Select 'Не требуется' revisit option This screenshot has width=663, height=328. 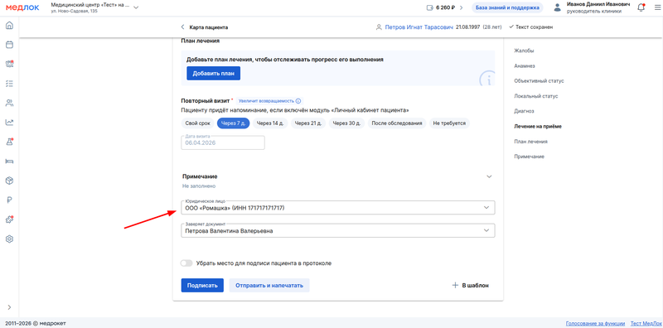tap(449, 123)
